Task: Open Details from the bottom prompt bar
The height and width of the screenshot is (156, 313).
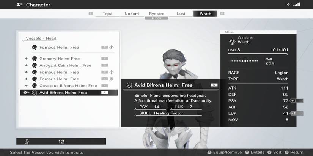Action: (255, 152)
